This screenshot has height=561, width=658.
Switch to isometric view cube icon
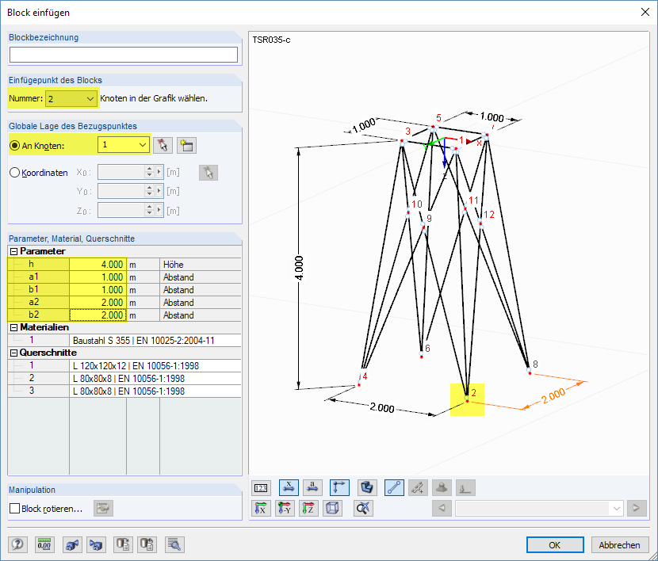(x=333, y=509)
